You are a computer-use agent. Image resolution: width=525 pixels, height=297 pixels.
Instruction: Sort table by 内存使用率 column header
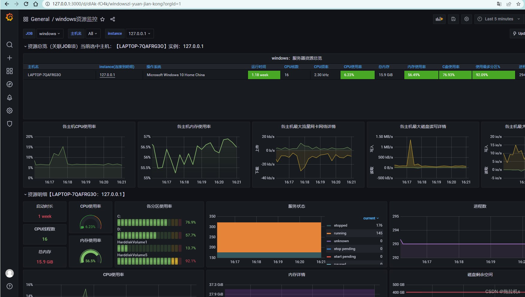(417, 67)
